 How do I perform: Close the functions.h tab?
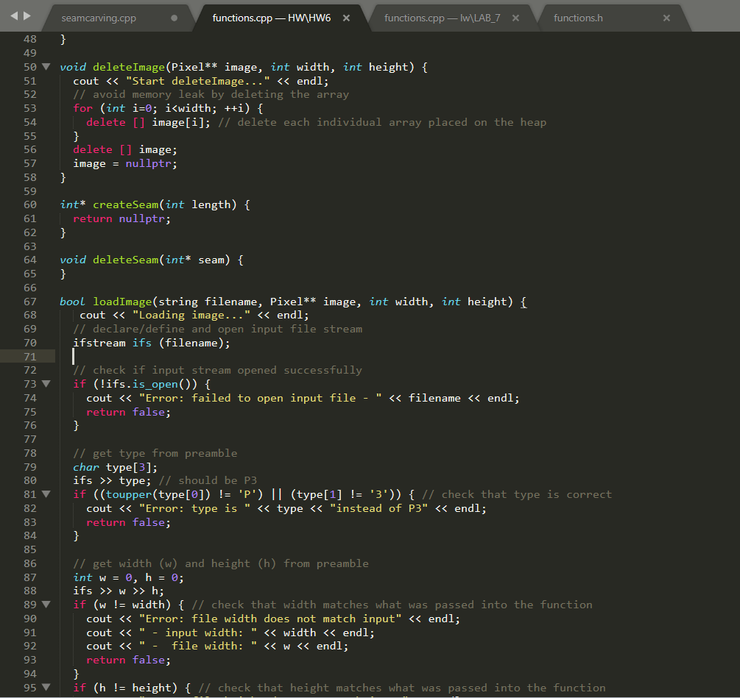[x=666, y=18]
